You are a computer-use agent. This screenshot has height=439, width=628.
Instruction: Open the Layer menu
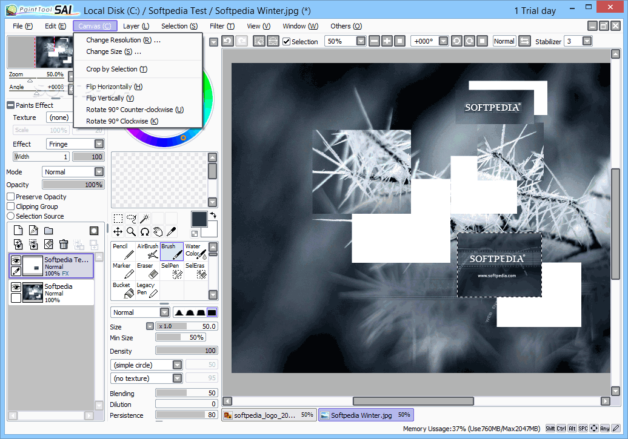click(136, 26)
